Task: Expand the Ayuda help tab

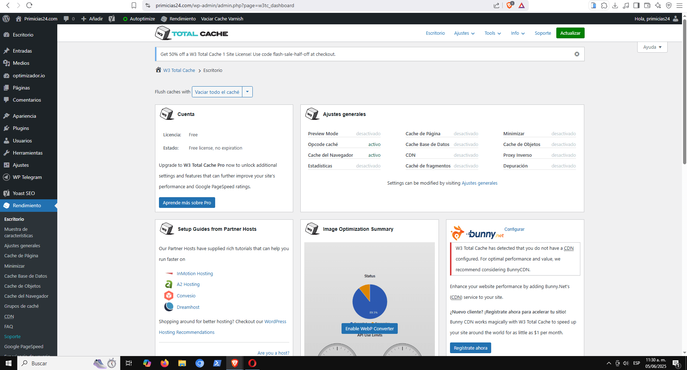Action: pyautogui.click(x=652, y=47)
